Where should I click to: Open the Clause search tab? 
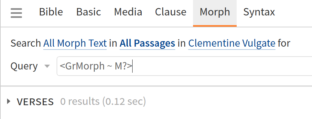pyautogui.click(x=170, y=12)
